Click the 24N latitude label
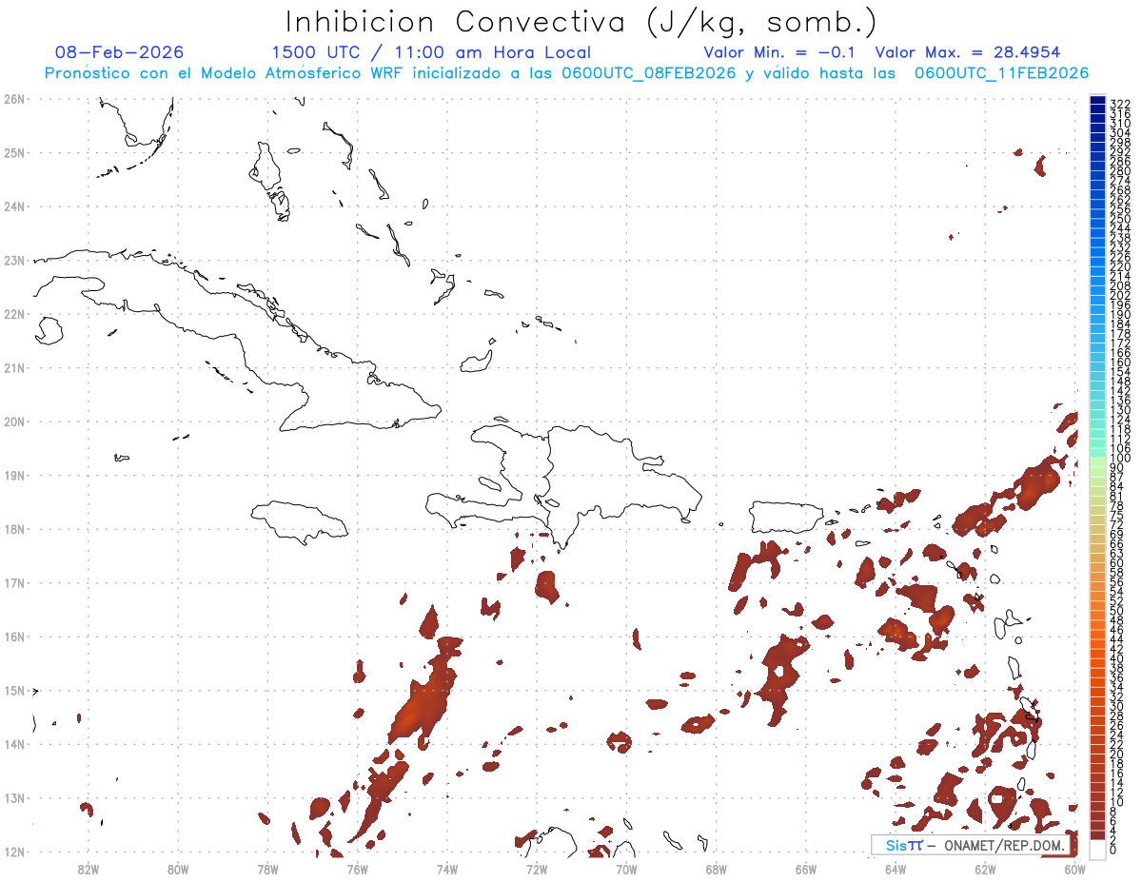The height and width of the screenshot is (882, 1142). pyautogui.click(x=13, y=206)
